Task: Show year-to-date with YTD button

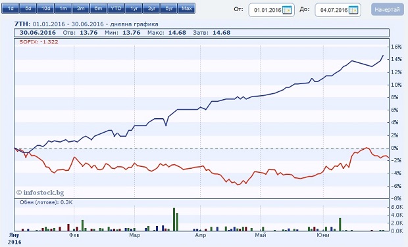Action: click(x=116, y=9)
